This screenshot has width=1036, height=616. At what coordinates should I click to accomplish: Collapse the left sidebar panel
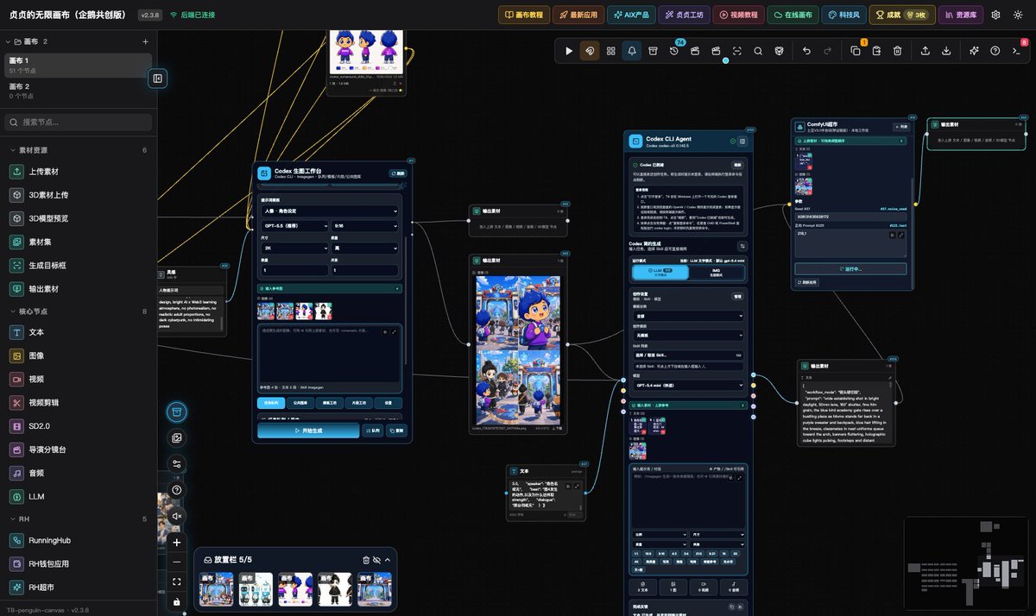coord(158,79)
